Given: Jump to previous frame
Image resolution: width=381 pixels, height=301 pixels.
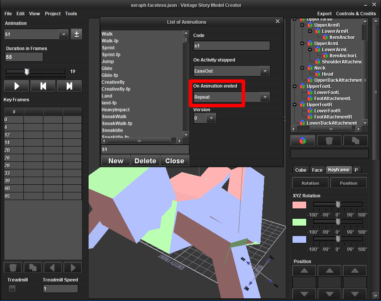Looking at the screenshot, I should (43, 86).
